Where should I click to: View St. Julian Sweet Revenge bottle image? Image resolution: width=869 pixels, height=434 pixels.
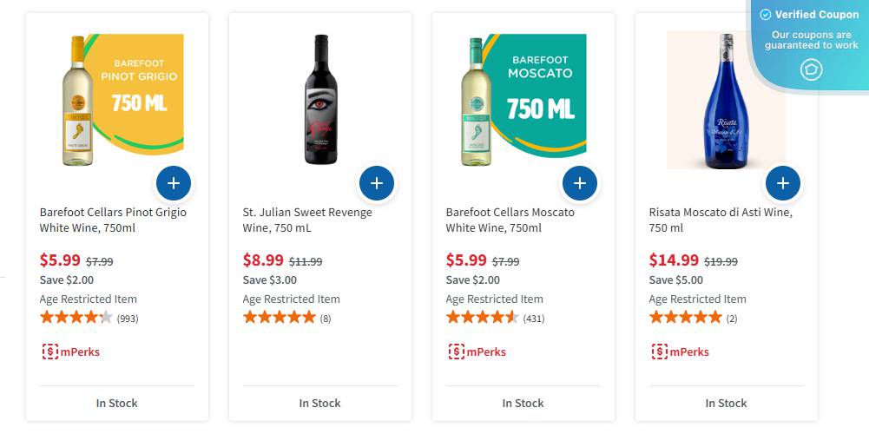[x=320, y=100]
